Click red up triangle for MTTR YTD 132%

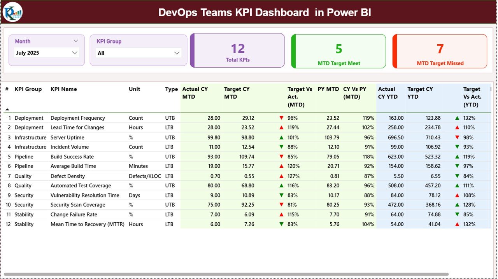click(458, 224)
